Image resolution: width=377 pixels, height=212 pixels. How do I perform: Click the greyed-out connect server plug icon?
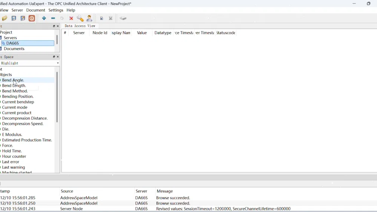coord(62,18)
